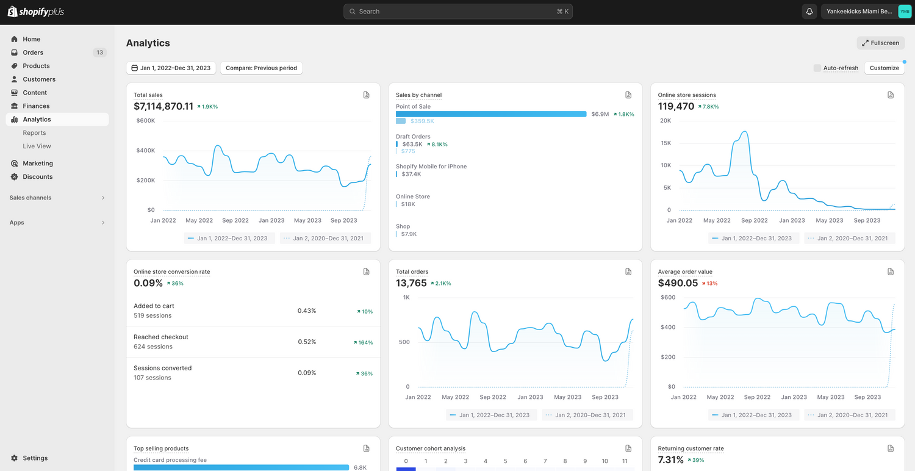Open the date range picker
The width and height of the screenshot is (915, 471).
tap(171, 68)
